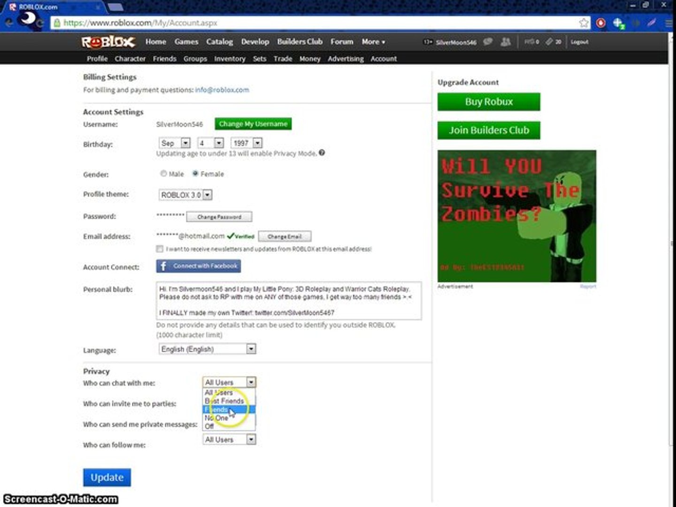Log out using the Logout link
The height and width of the screenshot is (507, 676).
(x=580, y=42)
